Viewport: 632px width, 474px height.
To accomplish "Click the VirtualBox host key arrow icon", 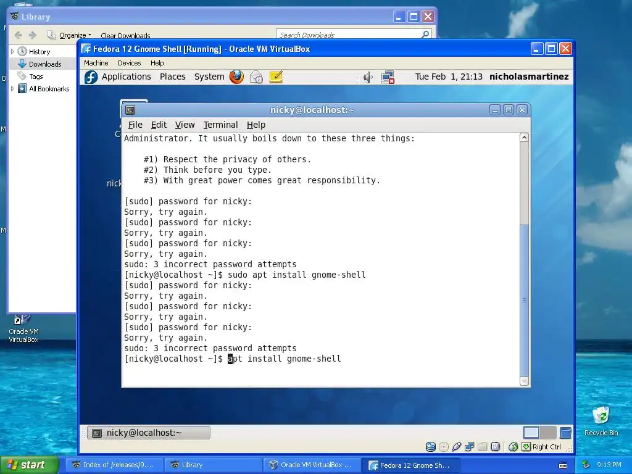I will tap(526, 447).
